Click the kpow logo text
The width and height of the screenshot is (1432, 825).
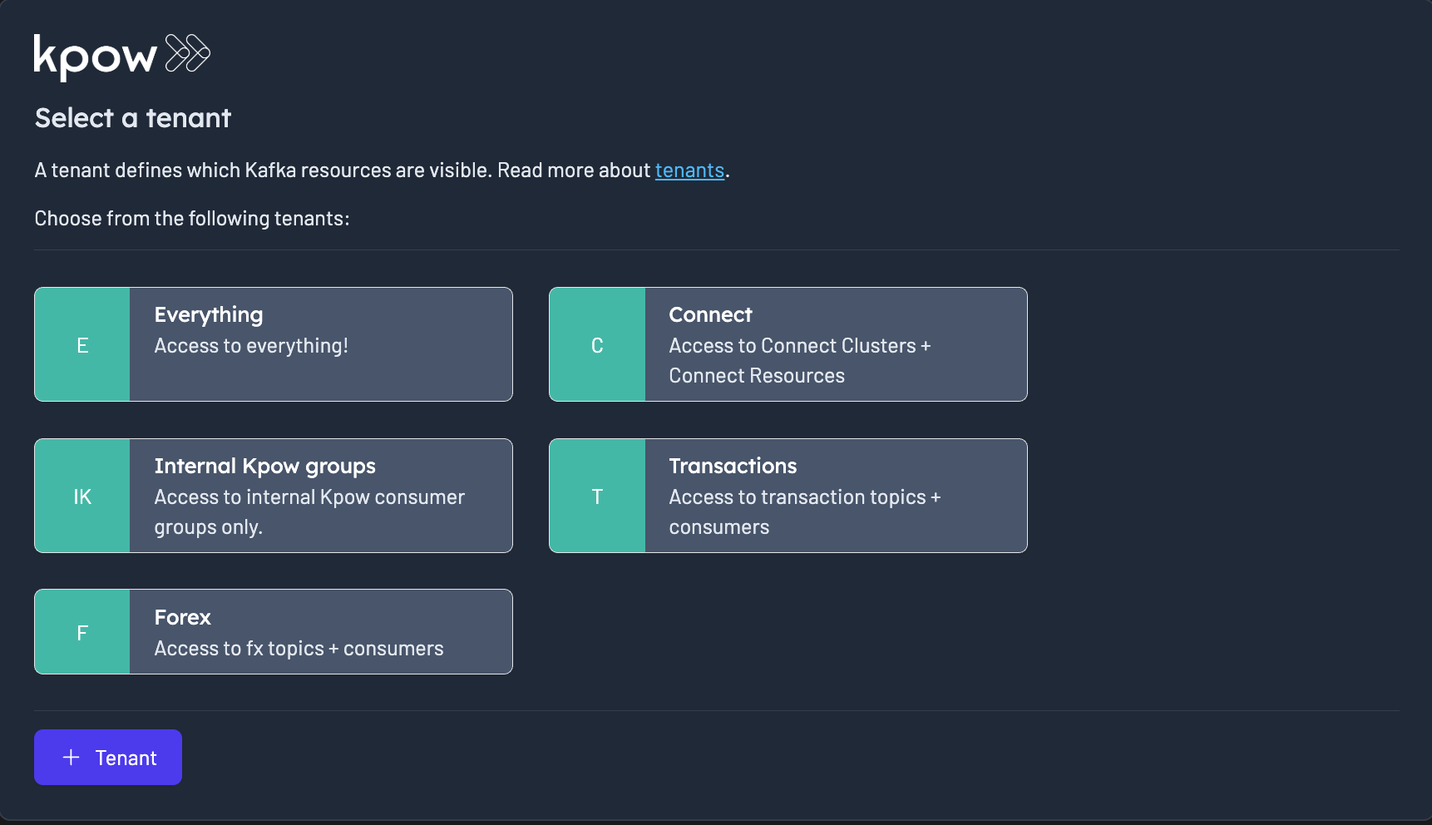(x=95, y=57)
